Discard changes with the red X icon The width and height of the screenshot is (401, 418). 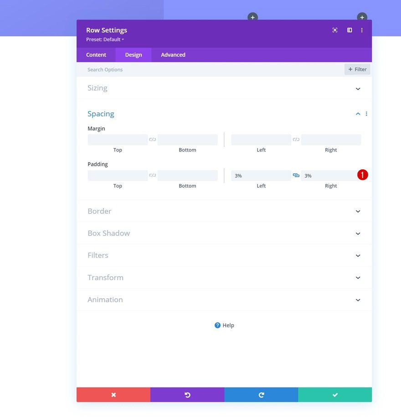coord(113,394)
